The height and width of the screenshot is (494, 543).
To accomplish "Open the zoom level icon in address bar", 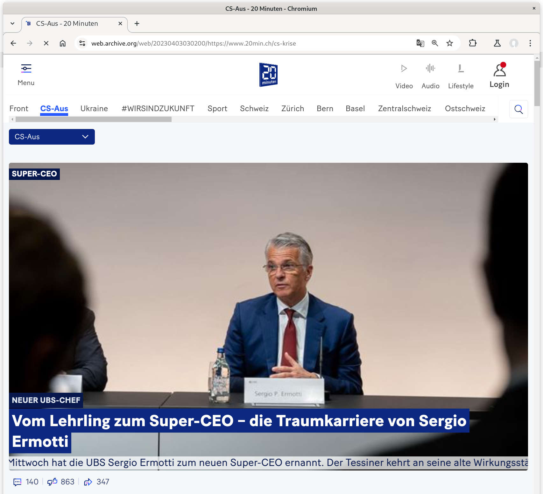I will point(435,43).
